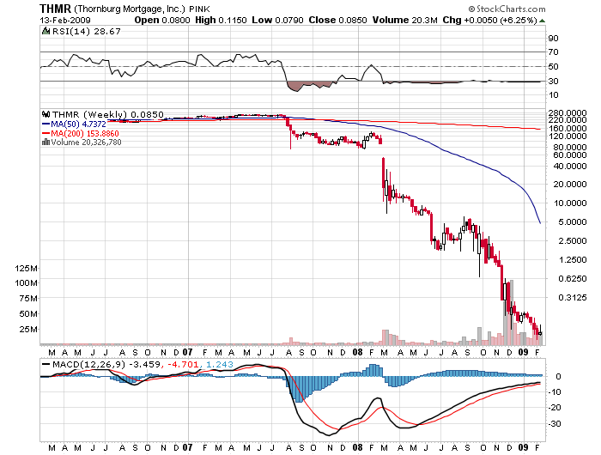The width and height of the screenshot is (601, 455).
Task: Click the 0.6250 price axis label
Action: (x=573, y=279)
